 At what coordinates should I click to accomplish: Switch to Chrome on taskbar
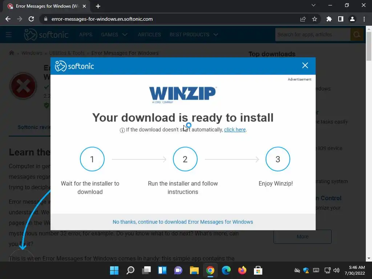pyautogui.click(x=210, y=270)
